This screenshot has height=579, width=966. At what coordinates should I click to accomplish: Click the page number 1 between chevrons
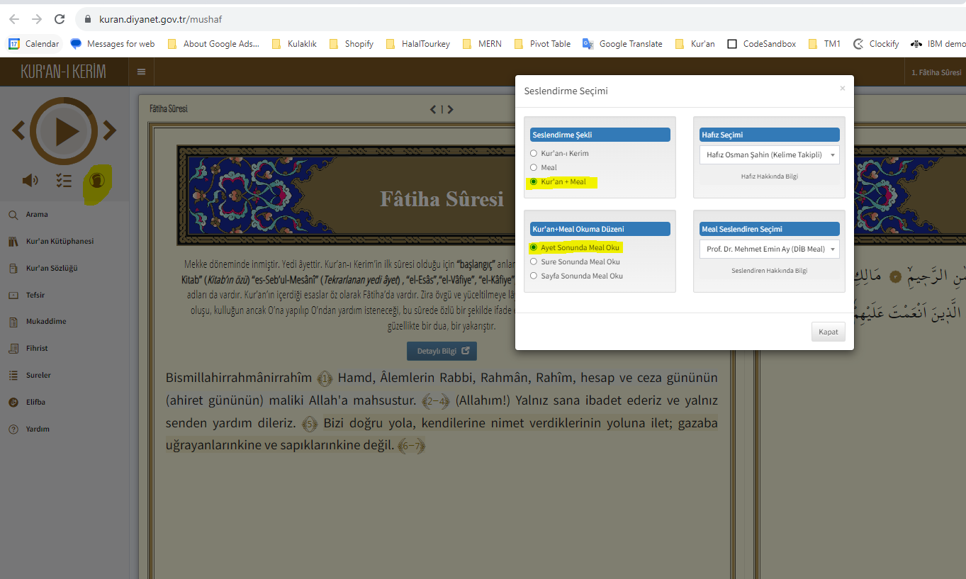tap(442, 109)
